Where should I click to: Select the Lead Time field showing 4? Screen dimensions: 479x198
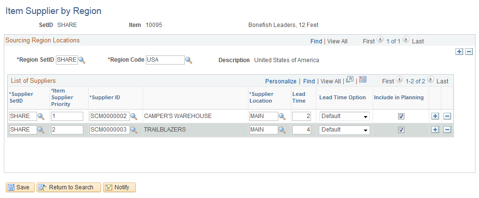coord(301,130)
